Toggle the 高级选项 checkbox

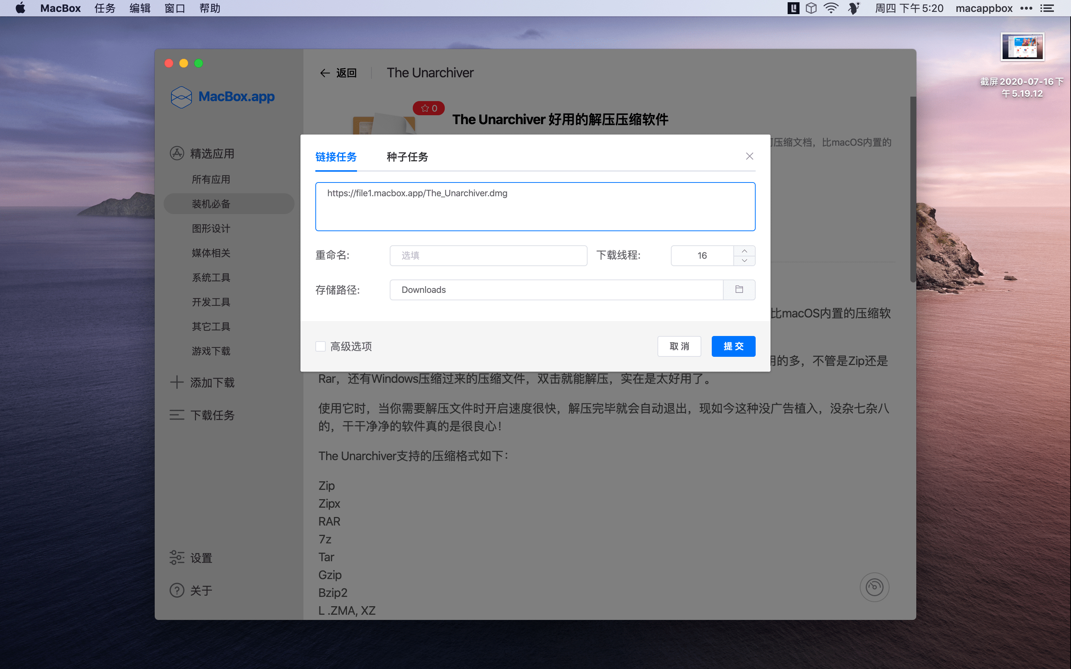321,346
